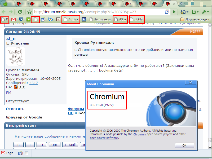The height and width of the screenshot is (159, 212).
Task: Insert a link with the URL button
Action: tap(55, 145)
